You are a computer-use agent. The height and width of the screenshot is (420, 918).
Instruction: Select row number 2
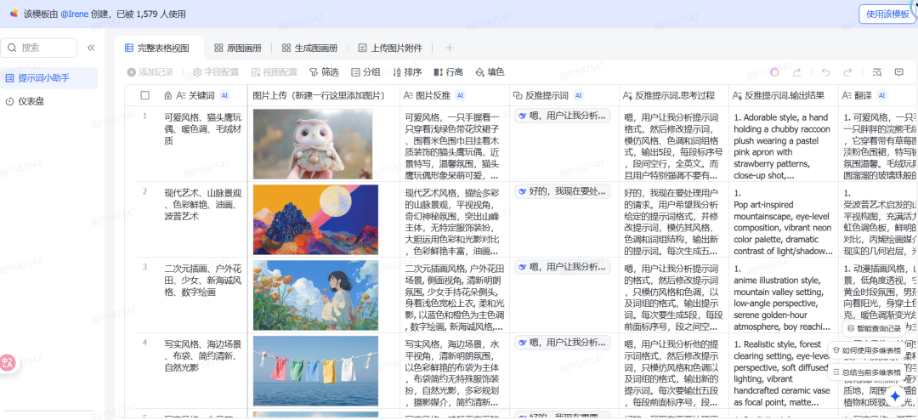tap(145, 191)
